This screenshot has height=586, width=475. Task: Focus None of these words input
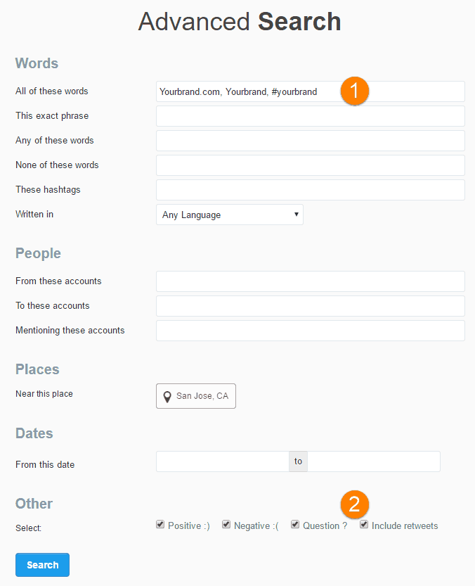310,165
